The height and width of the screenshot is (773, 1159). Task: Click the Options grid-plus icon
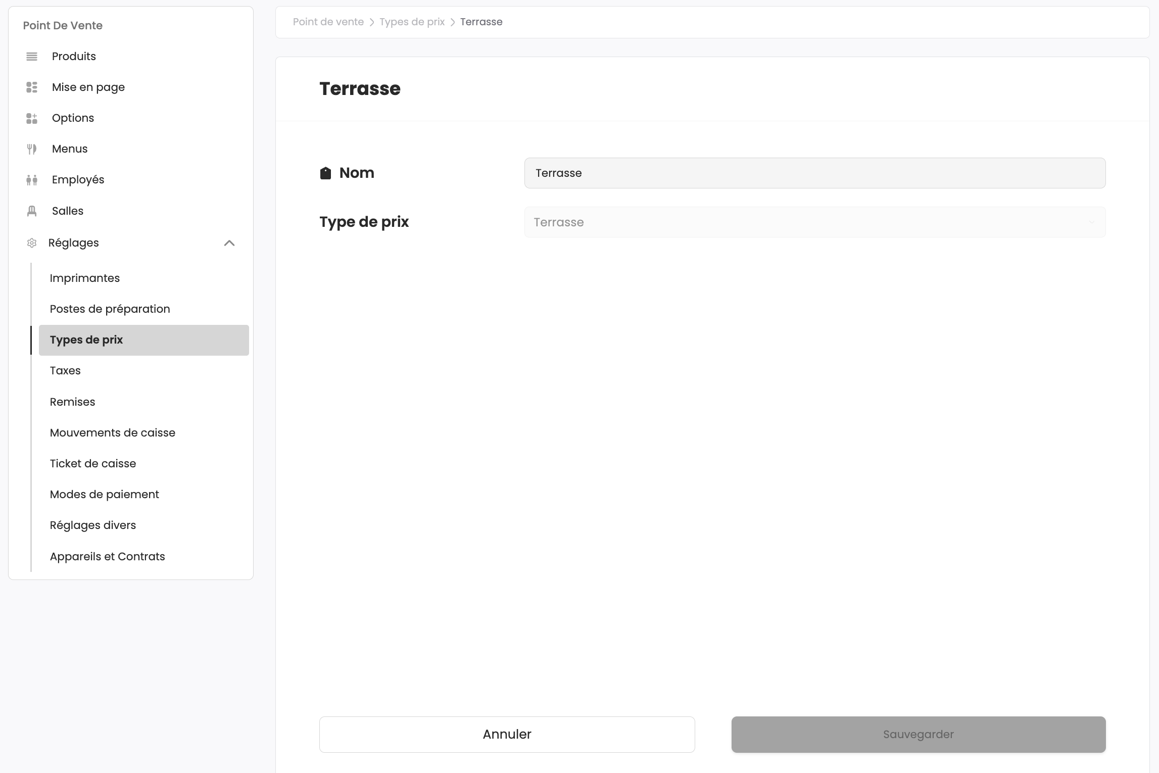(32, 118)
